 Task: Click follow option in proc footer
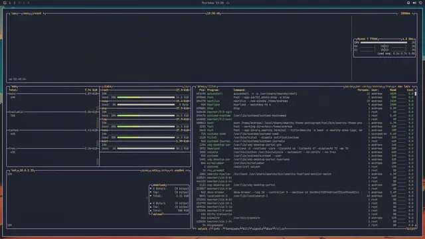tap(280, 229)
